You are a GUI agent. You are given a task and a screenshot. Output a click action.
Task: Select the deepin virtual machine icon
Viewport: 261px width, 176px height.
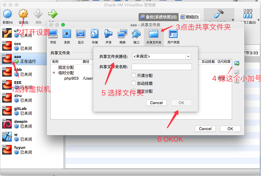click(x=7, y=124)
